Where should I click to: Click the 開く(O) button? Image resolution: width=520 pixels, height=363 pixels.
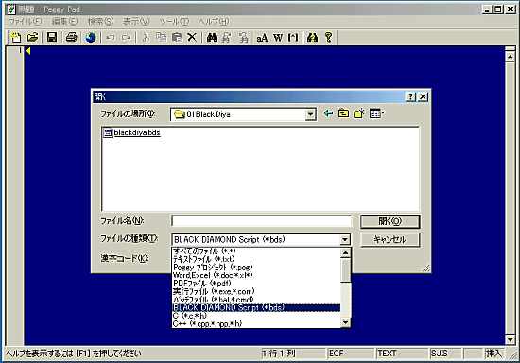point(390,221)
